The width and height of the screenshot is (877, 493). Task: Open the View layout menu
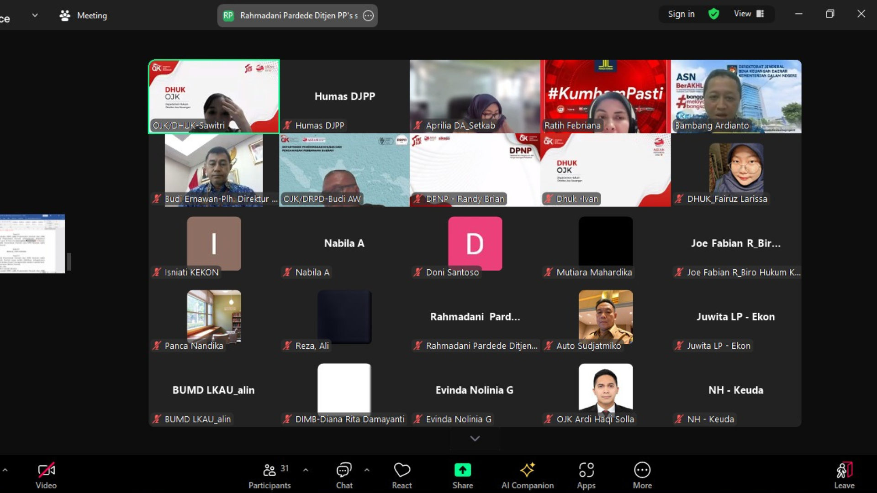pyautogui.click(x=749, y=14)
